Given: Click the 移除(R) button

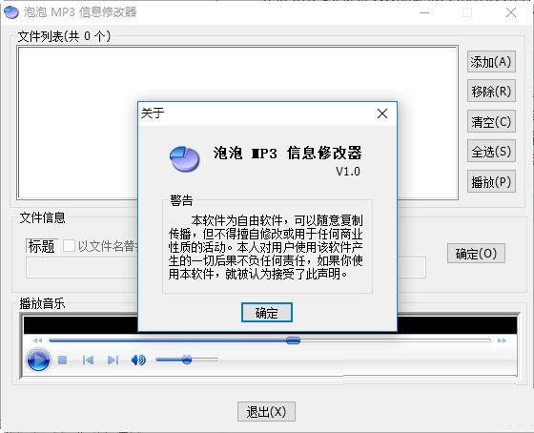Looking at the screenshot, I should (491, 91).
